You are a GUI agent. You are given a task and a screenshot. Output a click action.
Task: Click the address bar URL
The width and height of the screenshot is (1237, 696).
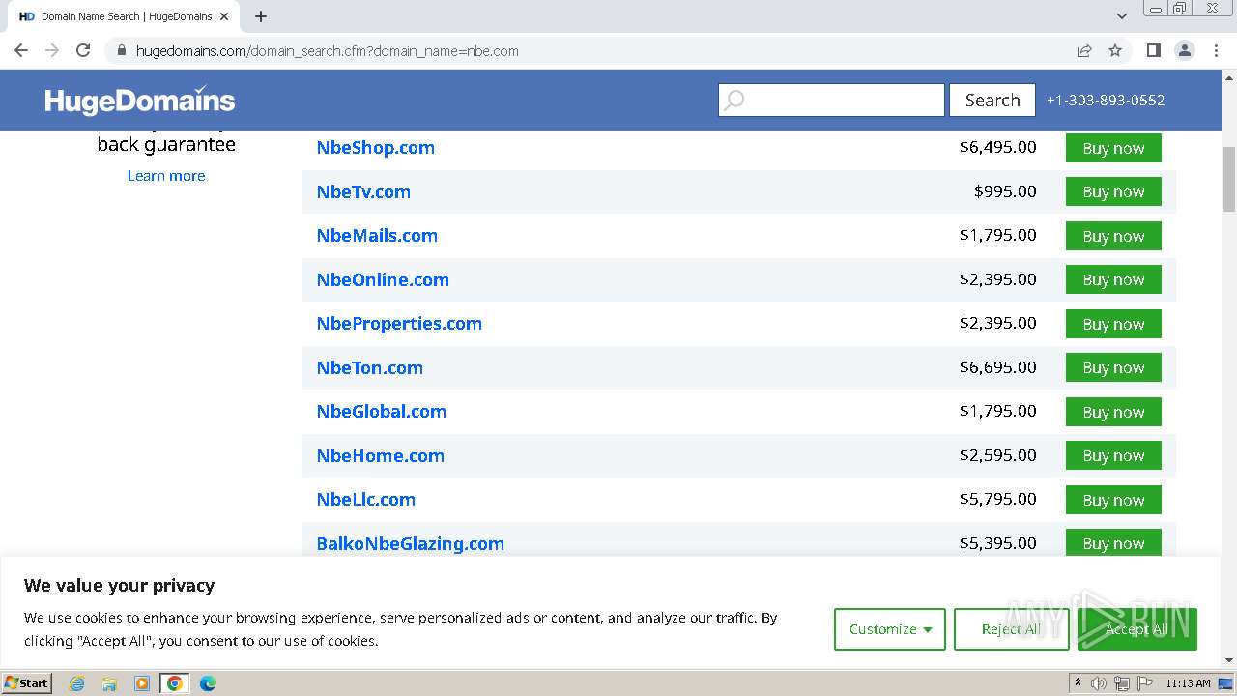tap(327, 51)
